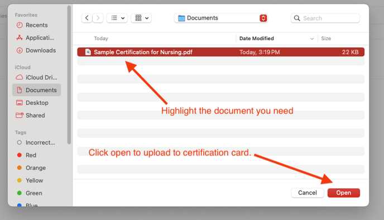This screenshot has width=384, height=220.
Task: Click the sidebar vertical scrollbar
Action: click(x=69, y=75)
